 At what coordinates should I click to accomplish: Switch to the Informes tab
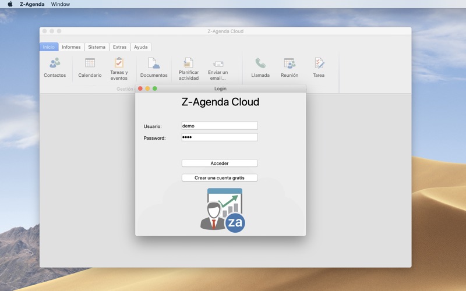click(x=71, y=47)
